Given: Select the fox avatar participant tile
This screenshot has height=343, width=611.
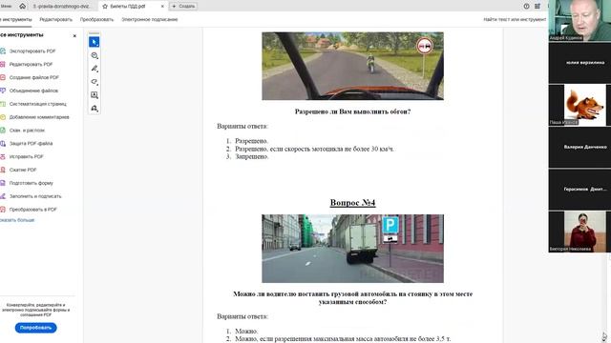Looking at the screenshot, I should (579, 105).
